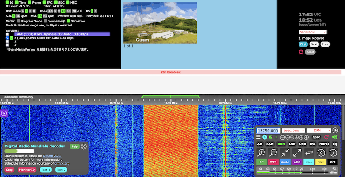The image size is (345, 177).
Task: Open the 'select band' dropdown
Action: pos(293,130)
